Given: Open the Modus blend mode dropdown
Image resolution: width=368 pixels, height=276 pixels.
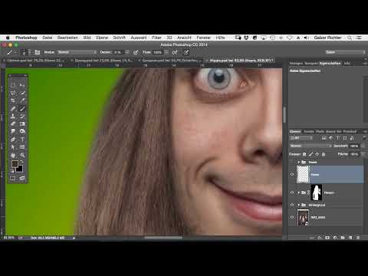Looking at the screenshot, I should (x=77, y=52).
